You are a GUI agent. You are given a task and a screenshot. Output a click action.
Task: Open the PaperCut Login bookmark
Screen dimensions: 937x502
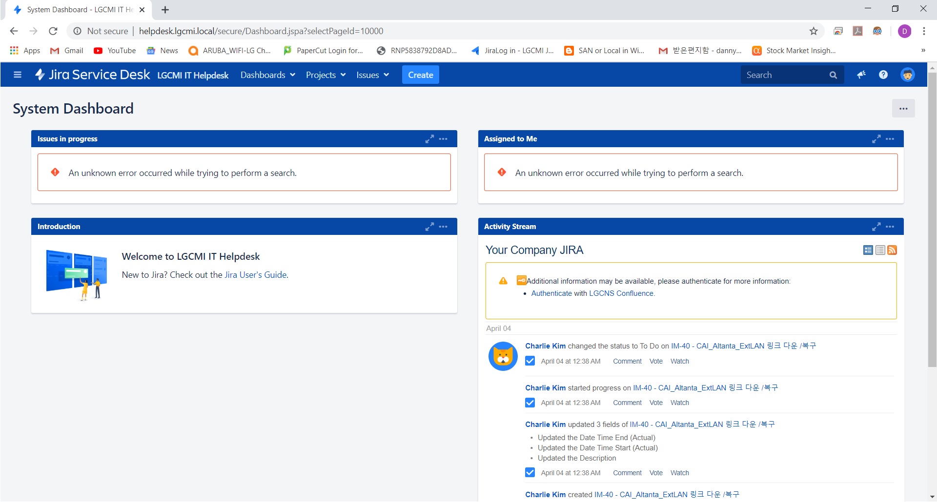click(323, 51)
